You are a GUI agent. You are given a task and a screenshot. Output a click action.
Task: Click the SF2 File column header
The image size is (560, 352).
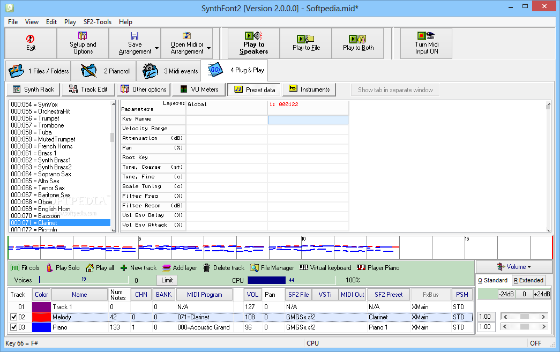(298, 295)
